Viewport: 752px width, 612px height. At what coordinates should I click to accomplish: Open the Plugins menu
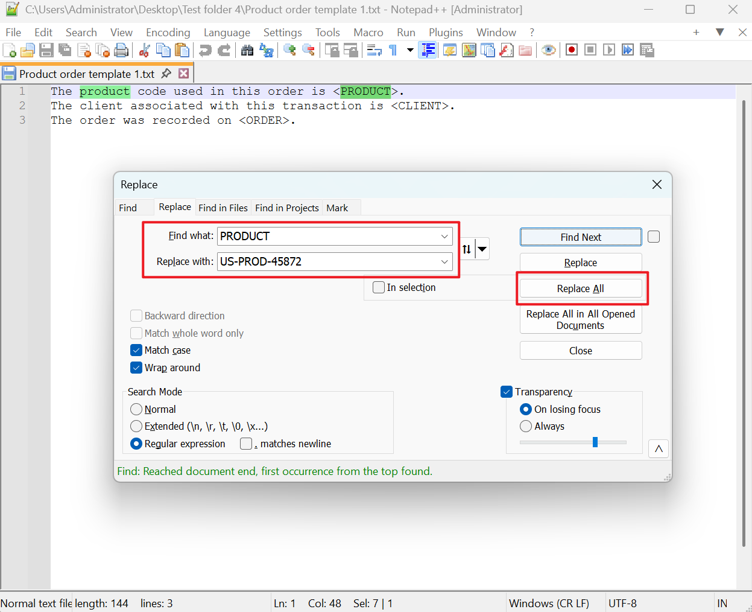[x=446, y=33]
